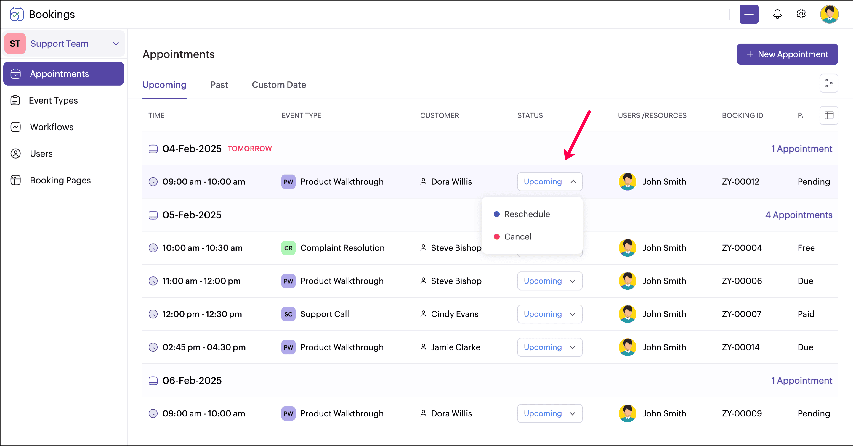Open the notifications bell

[x=777, y=14]
